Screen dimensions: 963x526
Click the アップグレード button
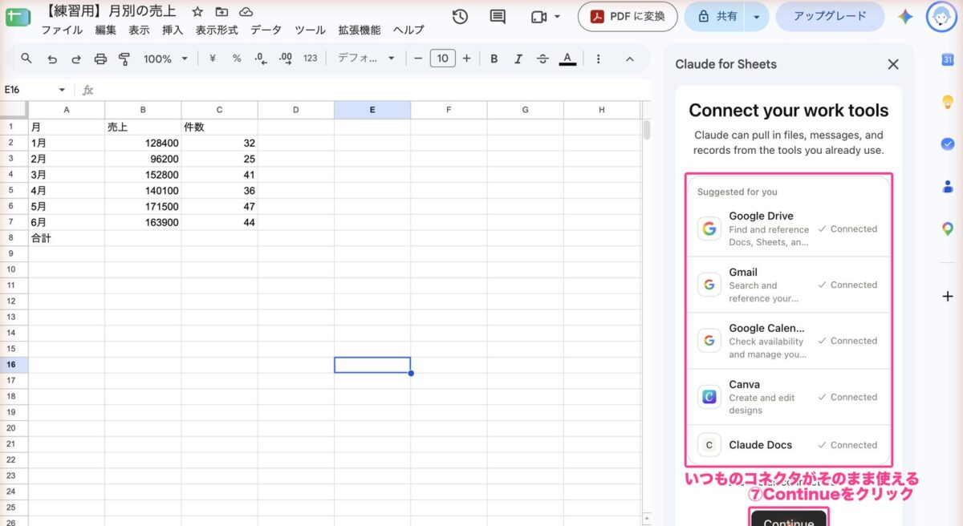pyautogui.click(x=830, y=16)
